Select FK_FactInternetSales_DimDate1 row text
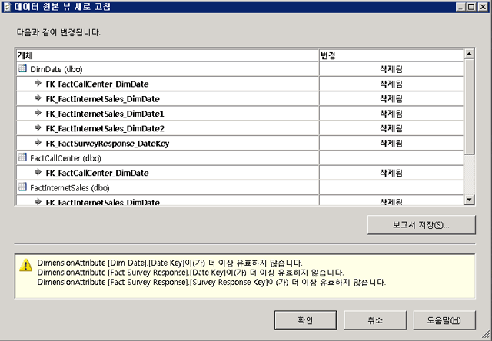 tap(105, 114)
